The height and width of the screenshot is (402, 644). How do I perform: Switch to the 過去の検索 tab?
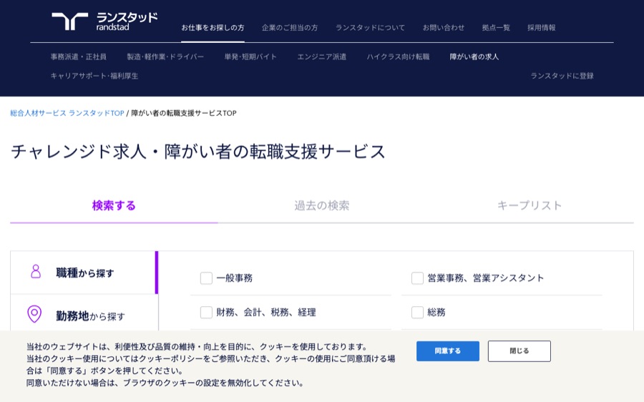coord(321,205)
